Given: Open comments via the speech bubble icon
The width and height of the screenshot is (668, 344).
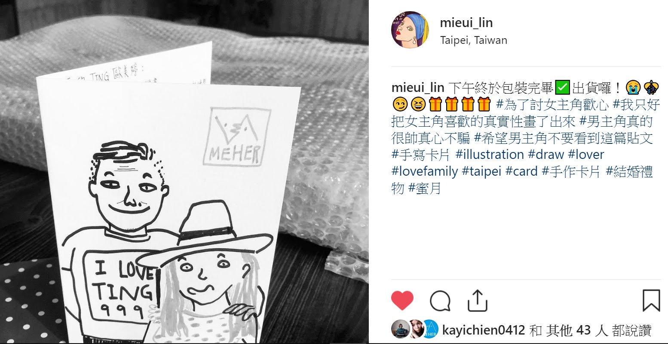Looking at the screenshot, I should coord(440,301).
